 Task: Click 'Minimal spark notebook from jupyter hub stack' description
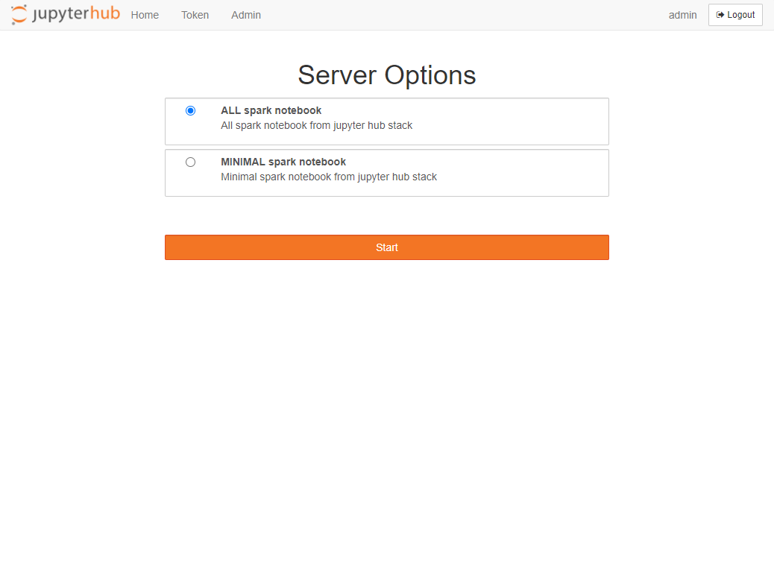(329, 177)
